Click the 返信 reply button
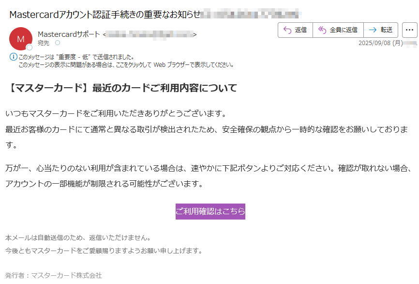The height and width of the screenshot is (284, 419). pyautogui.click(x=295, y=30)
